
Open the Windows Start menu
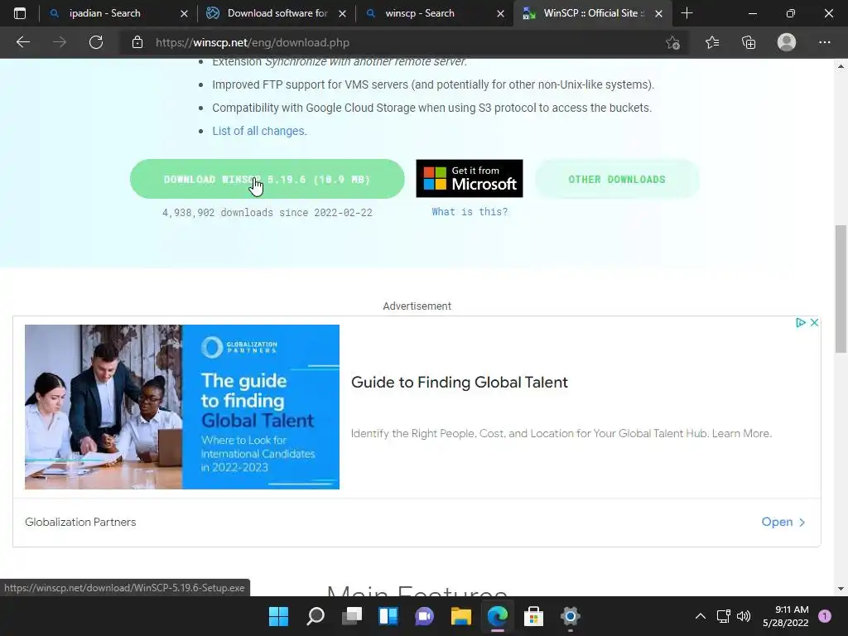tap(278, 616)
